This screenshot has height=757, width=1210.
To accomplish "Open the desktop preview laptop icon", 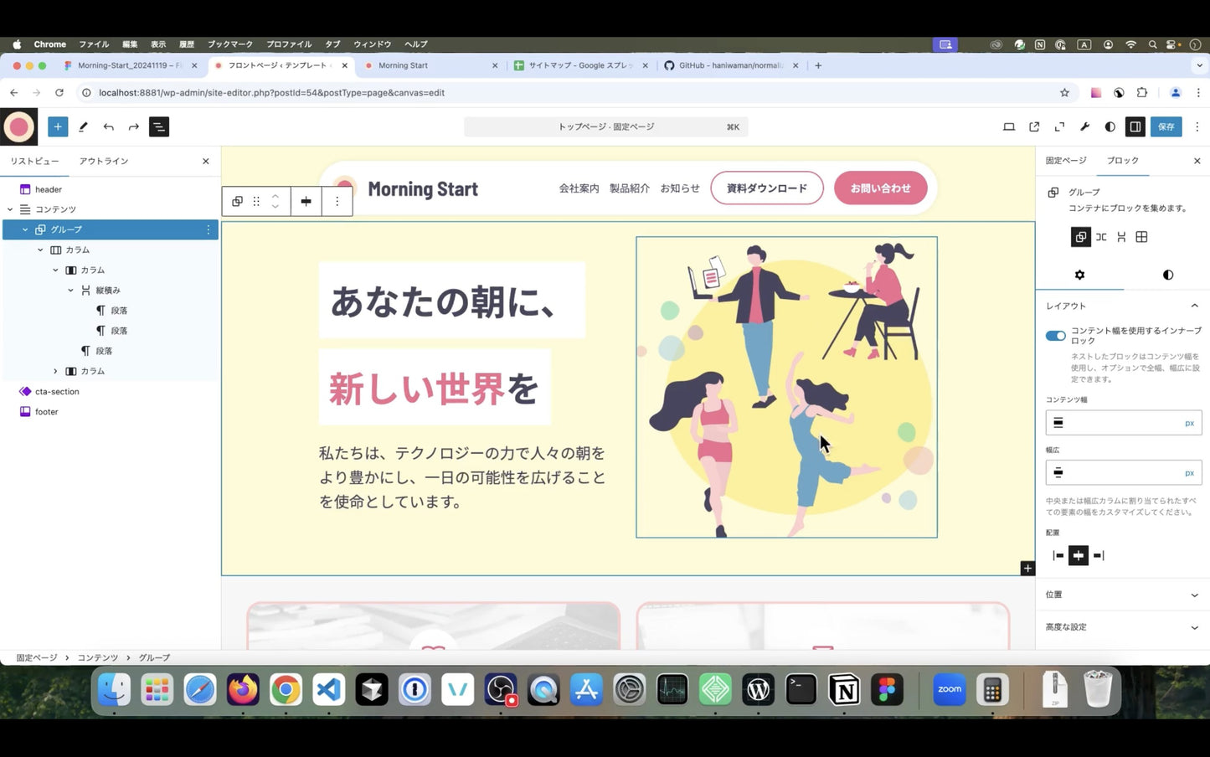I will coord(1008,126).
